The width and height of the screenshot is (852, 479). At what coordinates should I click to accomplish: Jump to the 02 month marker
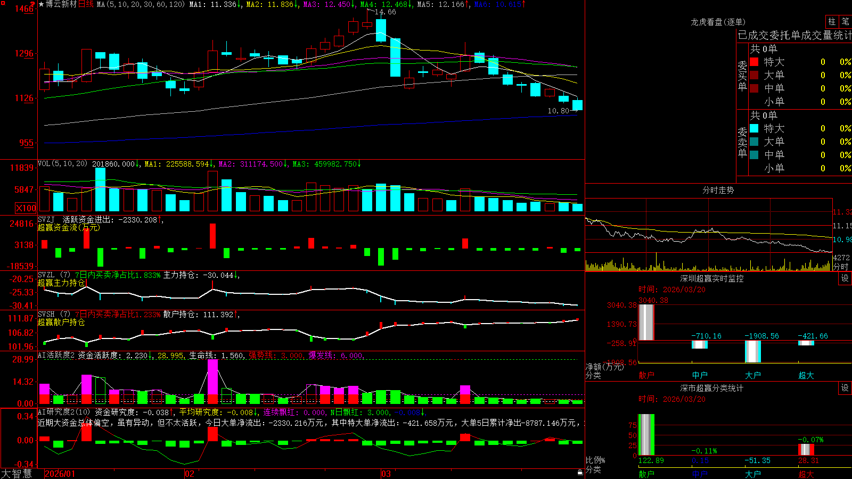190,474
